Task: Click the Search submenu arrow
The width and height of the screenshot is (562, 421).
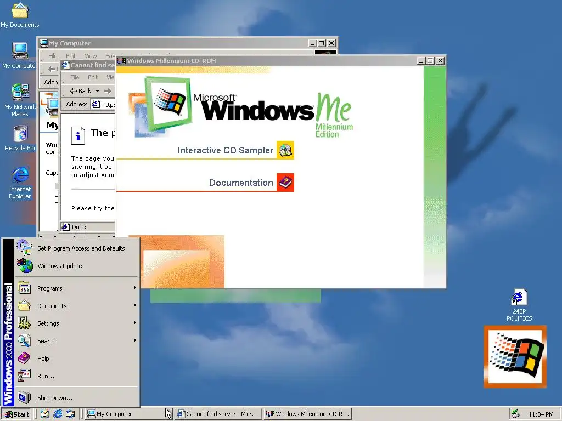Action: coord(135,340)
